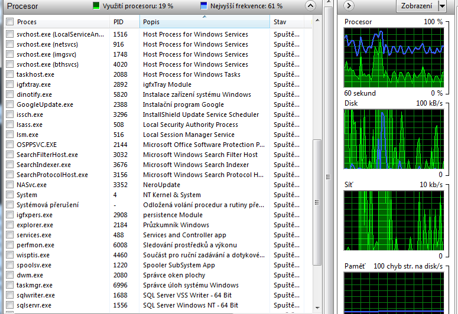The image size is (458, 314).
Task: Toggle the select-all checkbox in header
Action: [9, 22]
